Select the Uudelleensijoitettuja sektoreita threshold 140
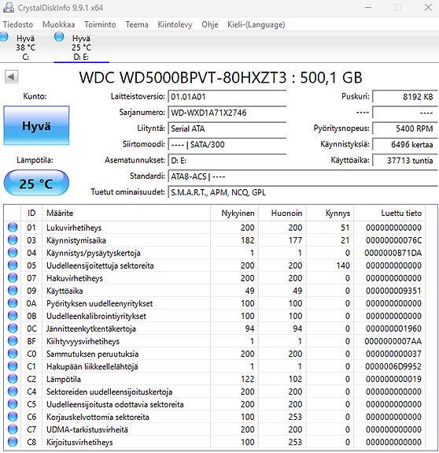439x453 pixels. 343,265
